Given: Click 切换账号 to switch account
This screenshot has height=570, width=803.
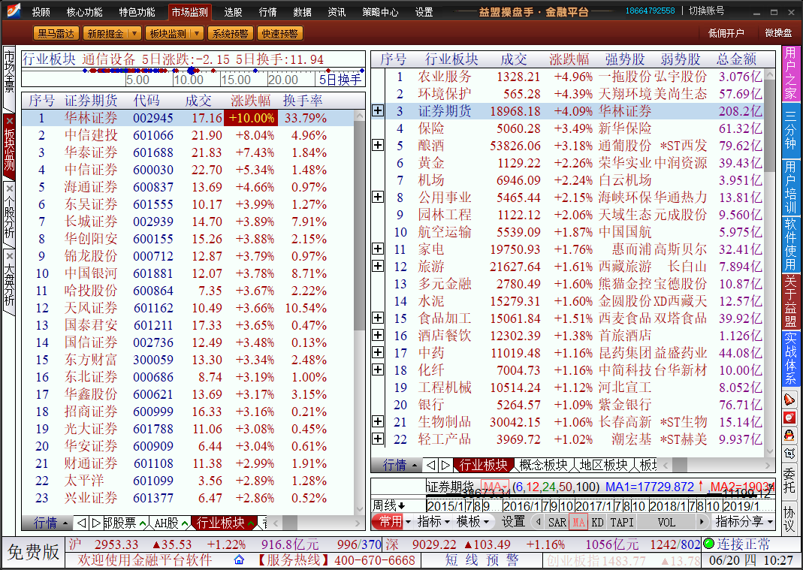Looking at the screenshot, I should click(706, 11).
